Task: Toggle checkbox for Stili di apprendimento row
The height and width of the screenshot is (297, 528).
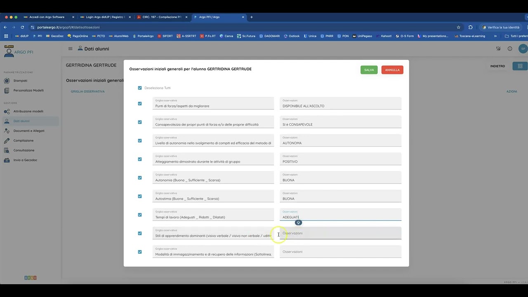Action: coord(140,233)
